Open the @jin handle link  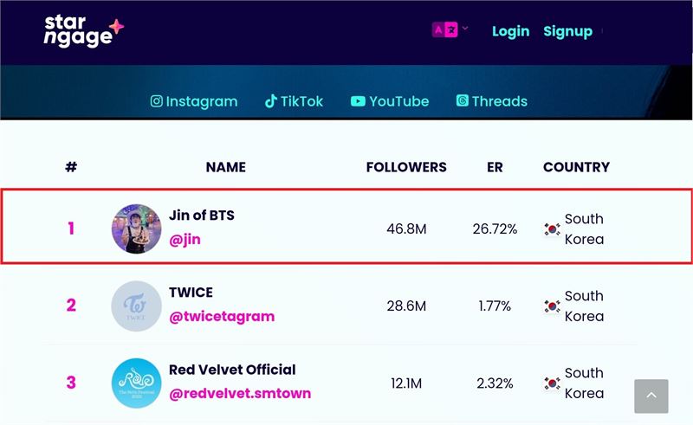tap(185, 240)
